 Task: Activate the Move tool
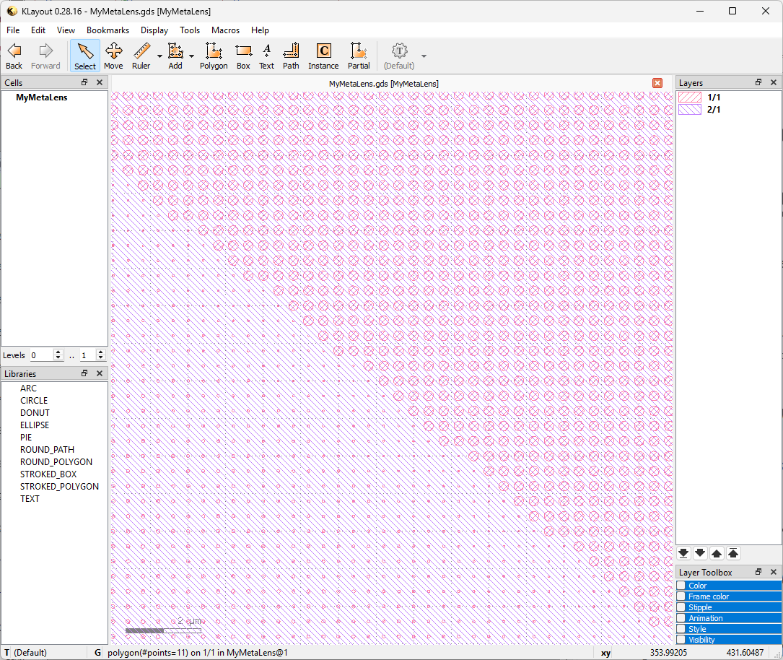113,56
